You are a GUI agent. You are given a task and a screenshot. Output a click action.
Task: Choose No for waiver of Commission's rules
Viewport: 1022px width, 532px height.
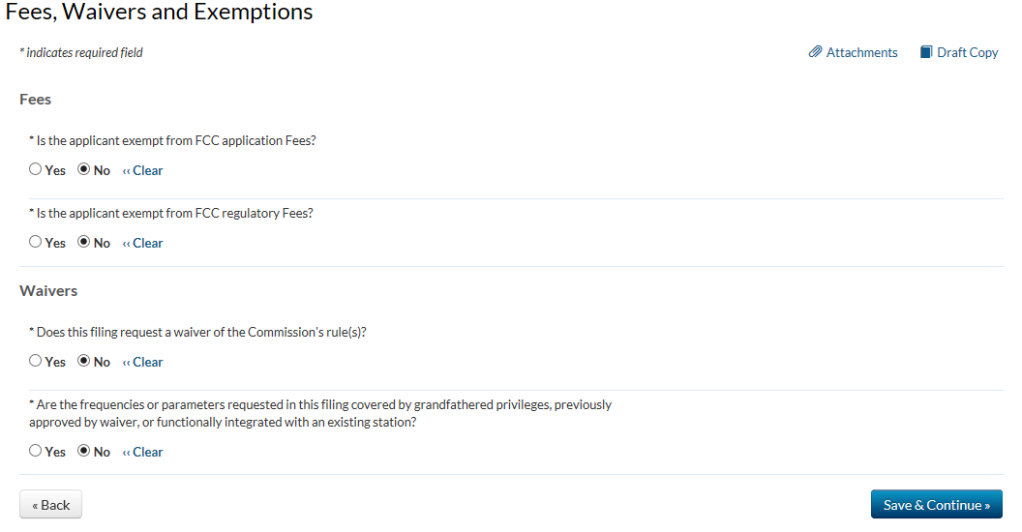click(84, 361)
